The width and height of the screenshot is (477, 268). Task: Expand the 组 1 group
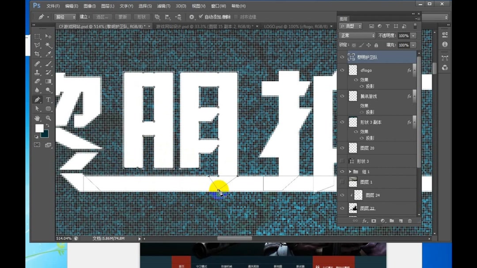pos(350,171)
